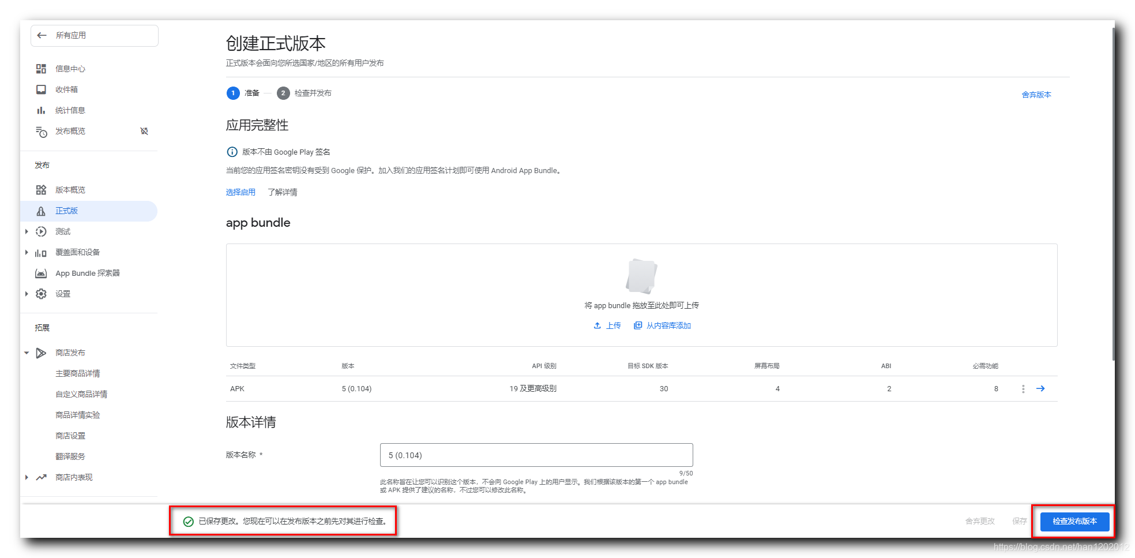Open 商品详情实验 in sidebar

pyautogui.click(x=78, y=415)
